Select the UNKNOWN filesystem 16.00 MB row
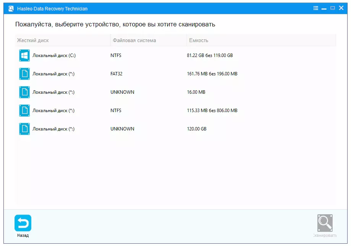This screenshot has height=246, width=351. pos(175,92)
